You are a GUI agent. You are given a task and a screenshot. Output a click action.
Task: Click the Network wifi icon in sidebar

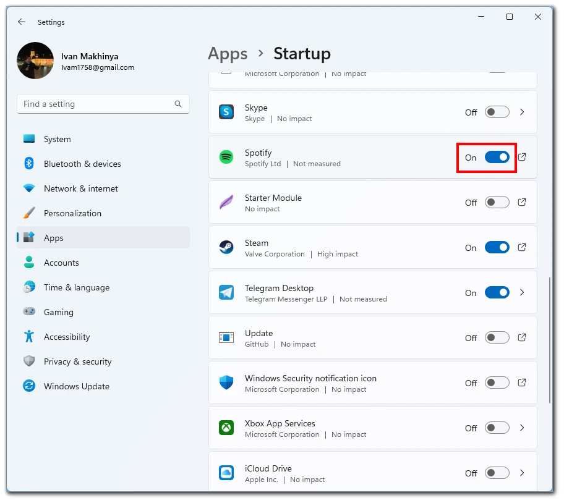point(29,188)
